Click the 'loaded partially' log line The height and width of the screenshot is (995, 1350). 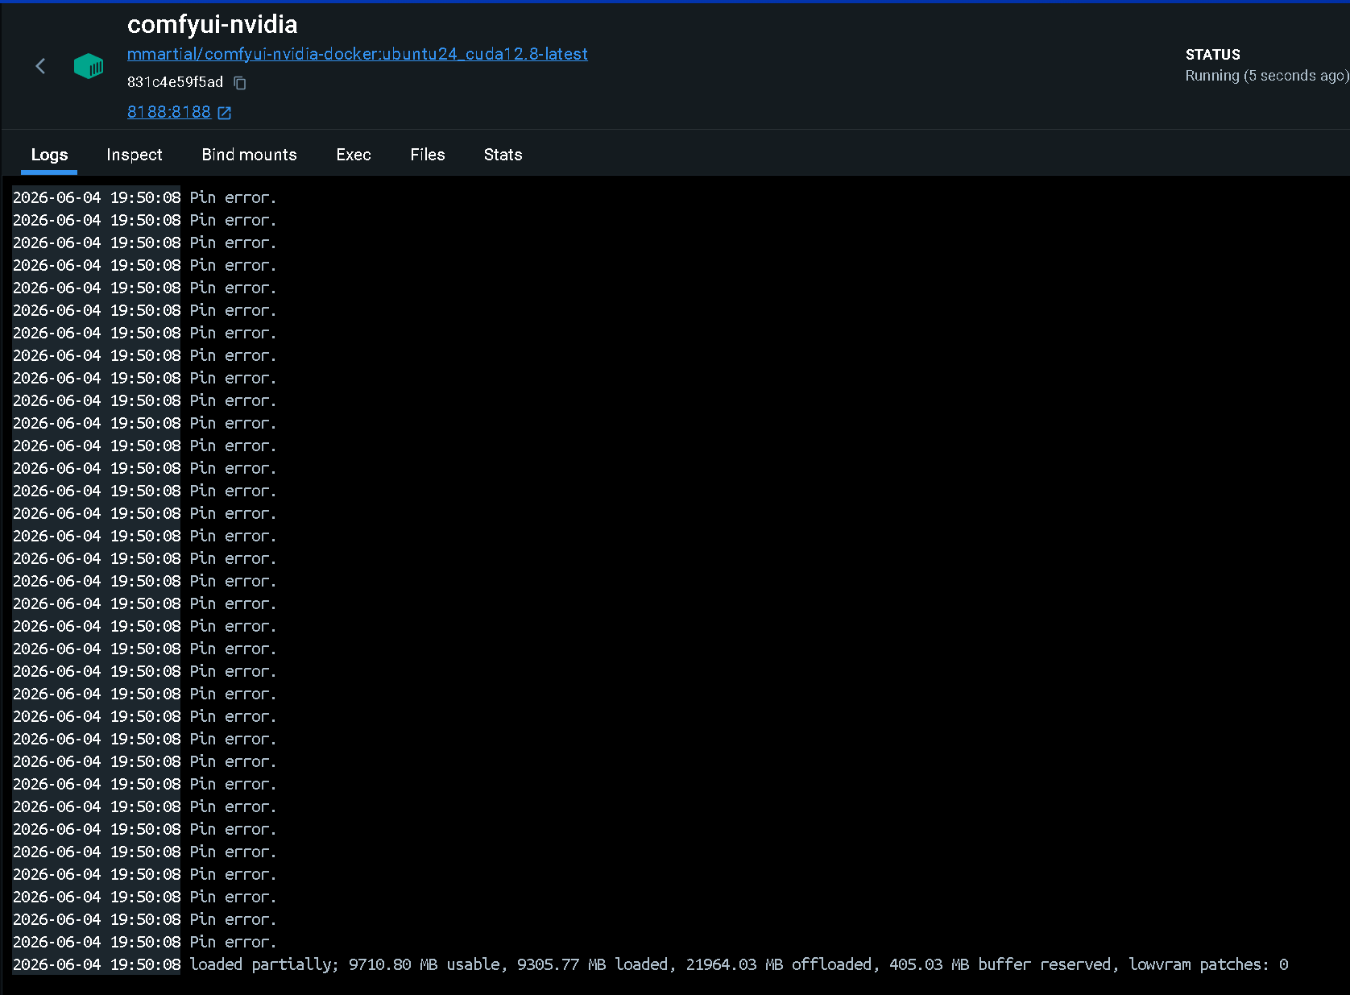point(650,964)
